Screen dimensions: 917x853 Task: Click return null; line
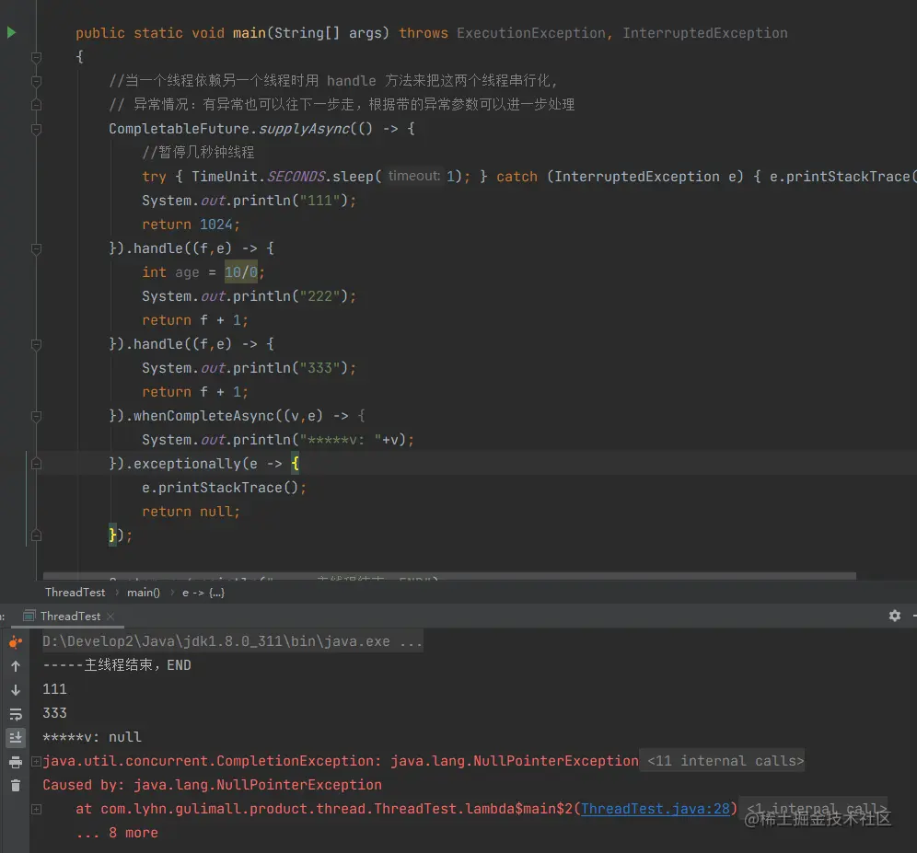coord(191,512)
